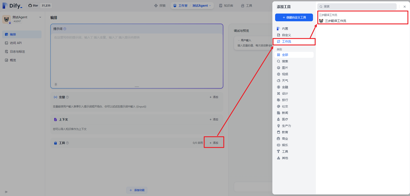Viewport: 410px width, 196px height.
Task: Close the 添加工具 panel
Action: 405,6
